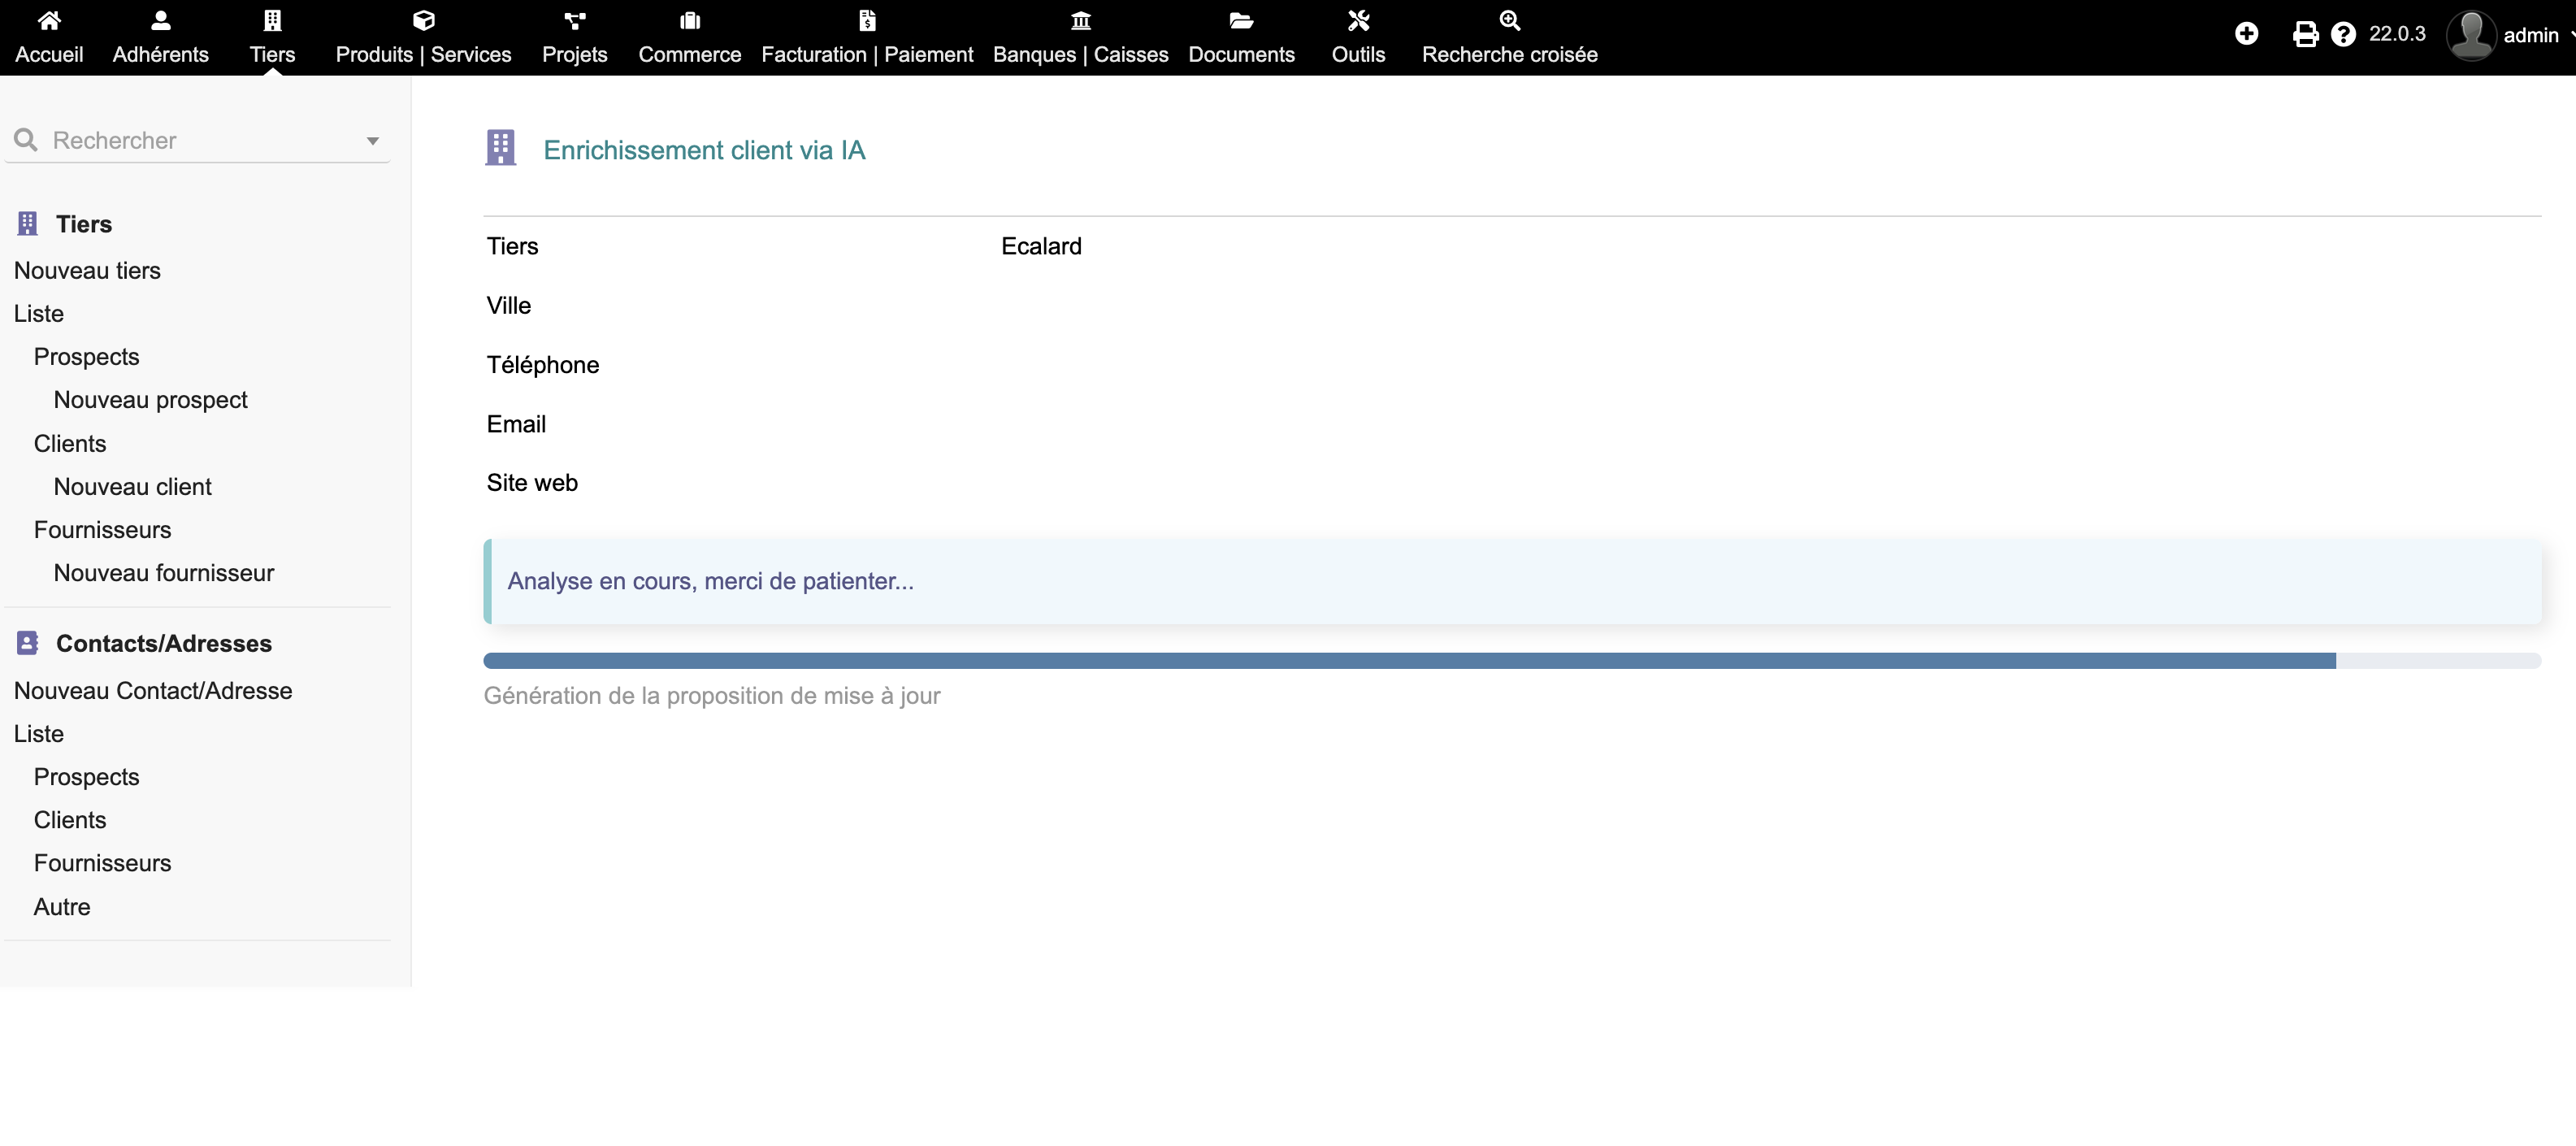2576x1146 pixels.
Task: Click the Commerce briefcase icon
Action: tap(689, 20)
